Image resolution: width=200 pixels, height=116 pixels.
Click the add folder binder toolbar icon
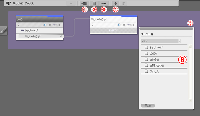click(84, 3)
